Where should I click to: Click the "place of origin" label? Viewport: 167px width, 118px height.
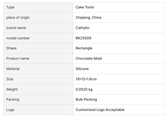coord(18,18)
